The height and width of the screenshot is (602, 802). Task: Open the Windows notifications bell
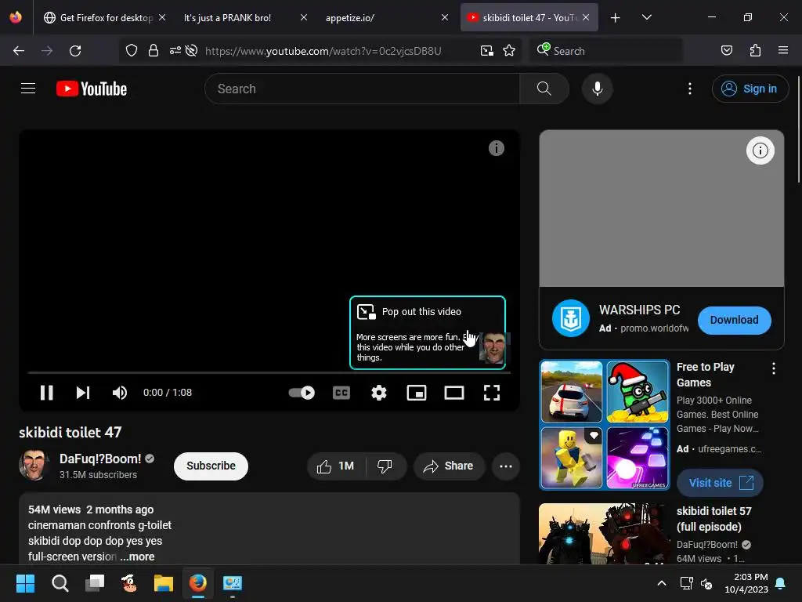click(781, 583)
